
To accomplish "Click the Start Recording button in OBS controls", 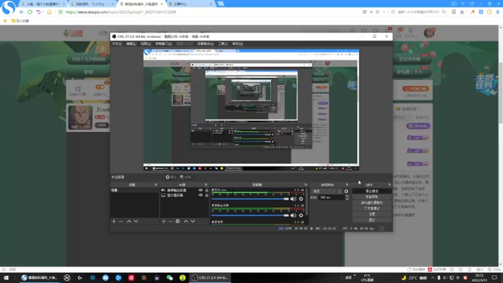I will [x=372, y=197].
